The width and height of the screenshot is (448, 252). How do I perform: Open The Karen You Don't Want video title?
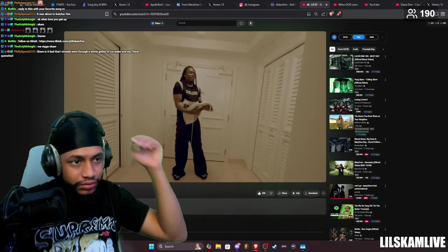367,118
